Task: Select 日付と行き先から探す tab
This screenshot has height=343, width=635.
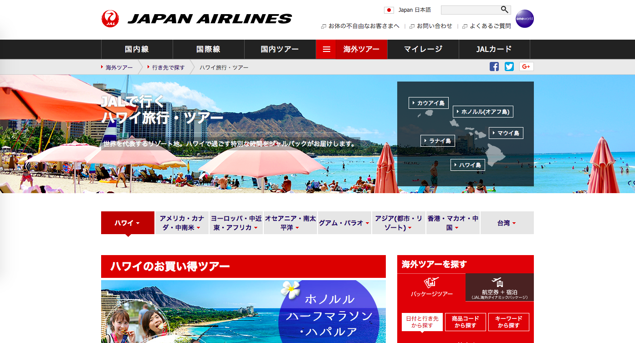Action: coord(422,322)
